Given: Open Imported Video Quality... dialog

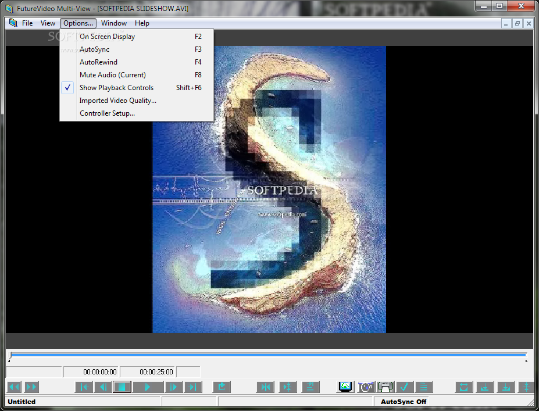Looking at the screenshot, I should [137, 101].
